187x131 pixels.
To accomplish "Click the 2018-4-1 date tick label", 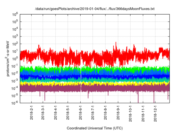I will coord(56,113).
